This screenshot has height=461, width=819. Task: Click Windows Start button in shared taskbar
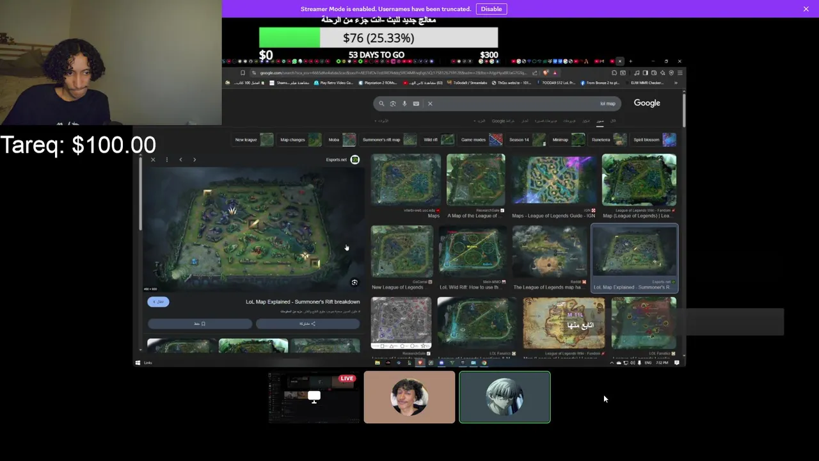[x=138, y=363]
